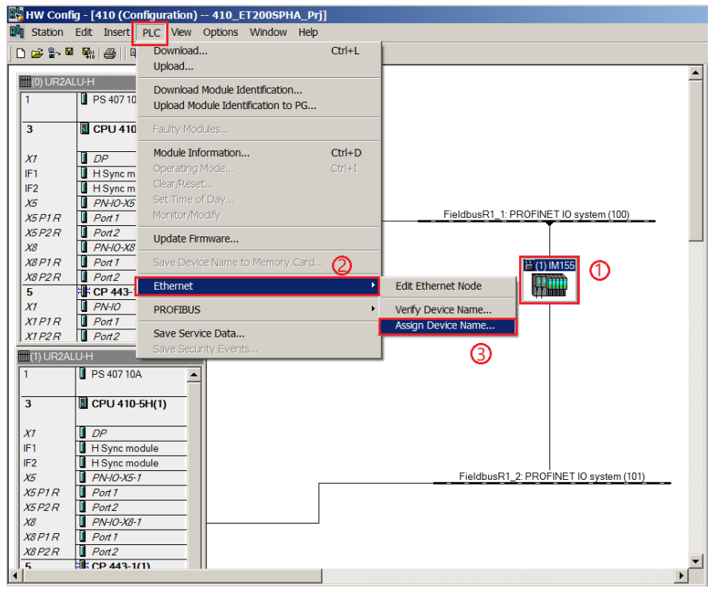
Task: Click the Print toolbar icon
Action: pos(109,54)
